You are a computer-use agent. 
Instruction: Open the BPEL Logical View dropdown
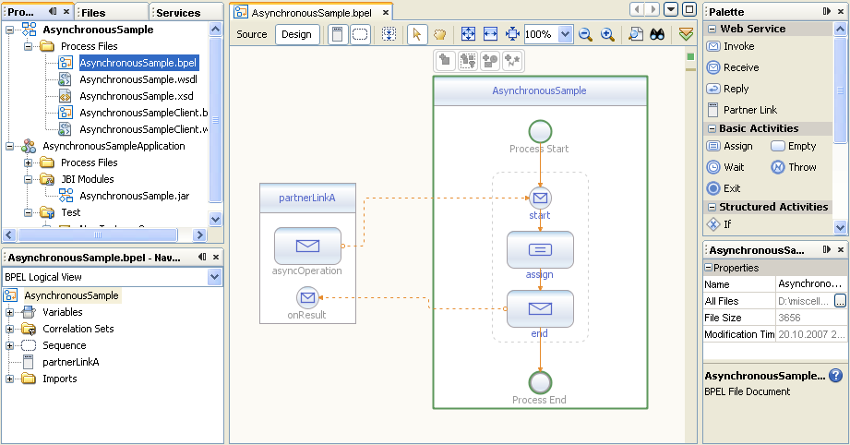coord(215,277)
